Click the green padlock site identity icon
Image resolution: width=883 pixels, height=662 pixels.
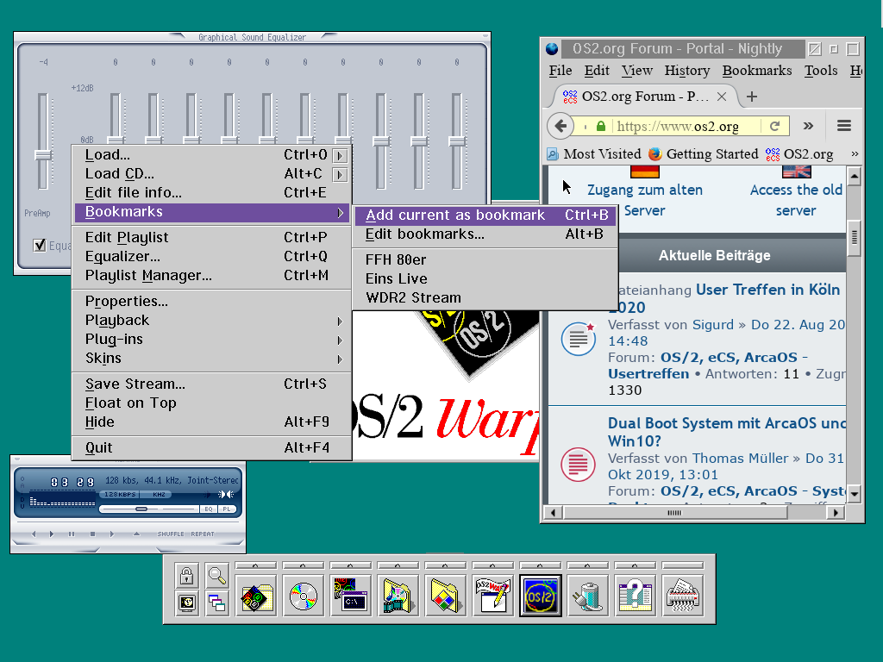601,126
